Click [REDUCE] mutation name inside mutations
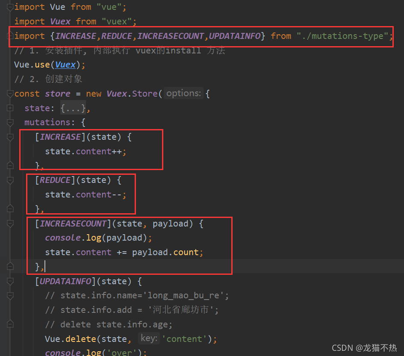 tap(55, 180)
